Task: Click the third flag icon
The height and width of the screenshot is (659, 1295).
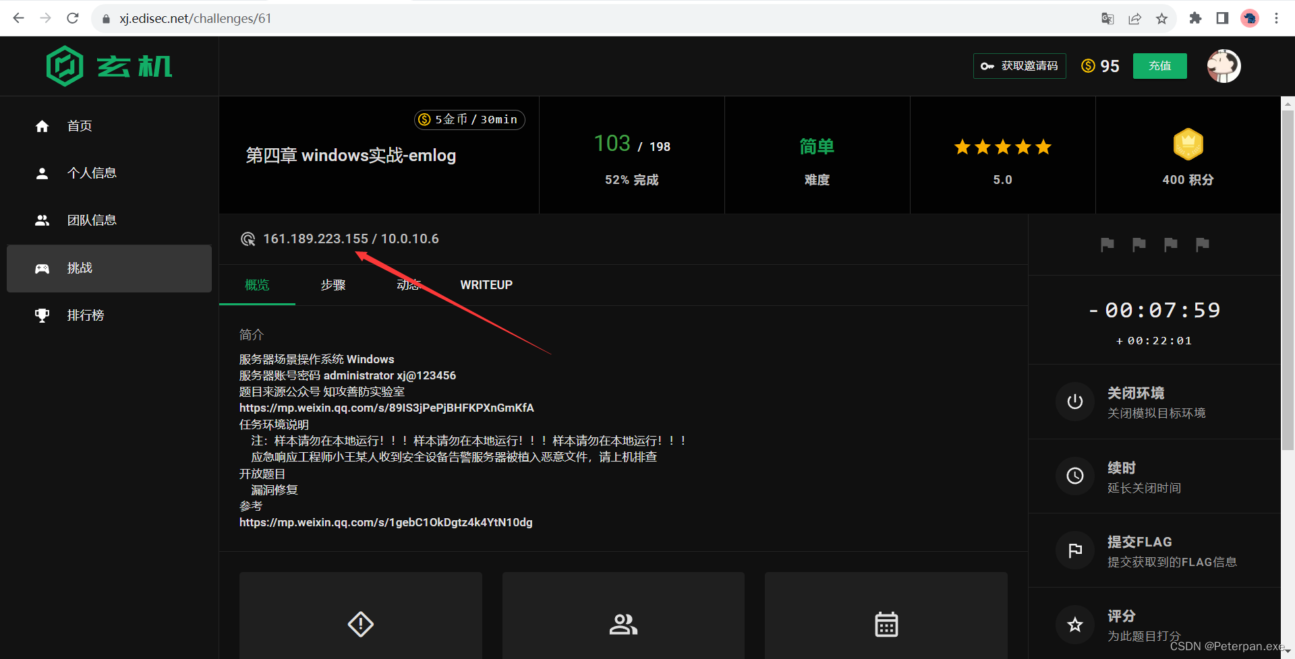Action: tap(1171, 245)
